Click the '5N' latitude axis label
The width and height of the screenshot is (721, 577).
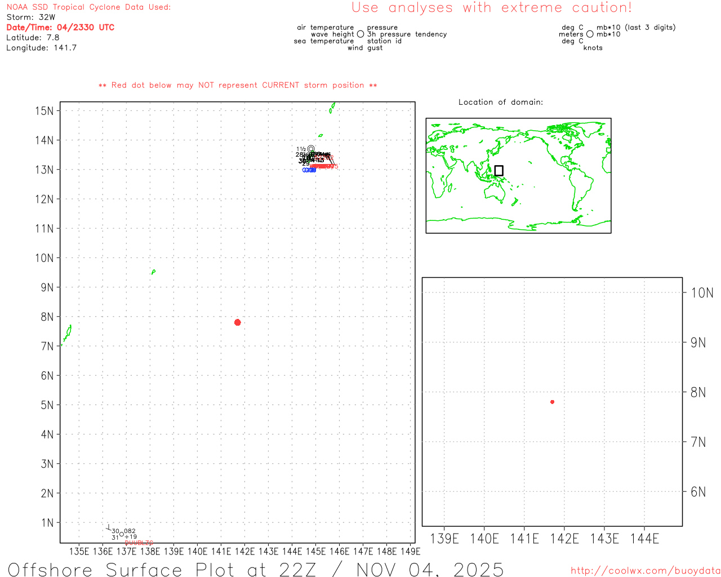tap(47, 405)
